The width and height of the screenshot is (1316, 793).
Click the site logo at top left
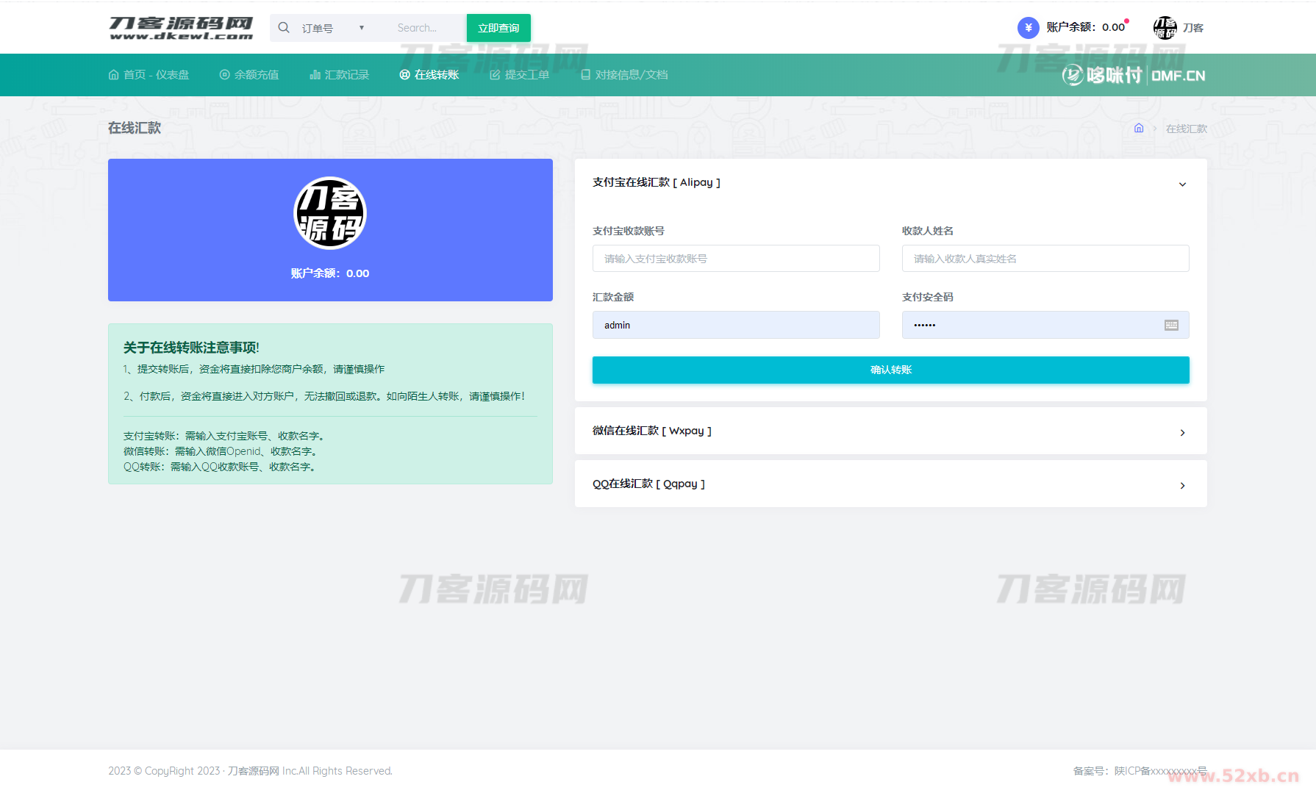point(181,28)
